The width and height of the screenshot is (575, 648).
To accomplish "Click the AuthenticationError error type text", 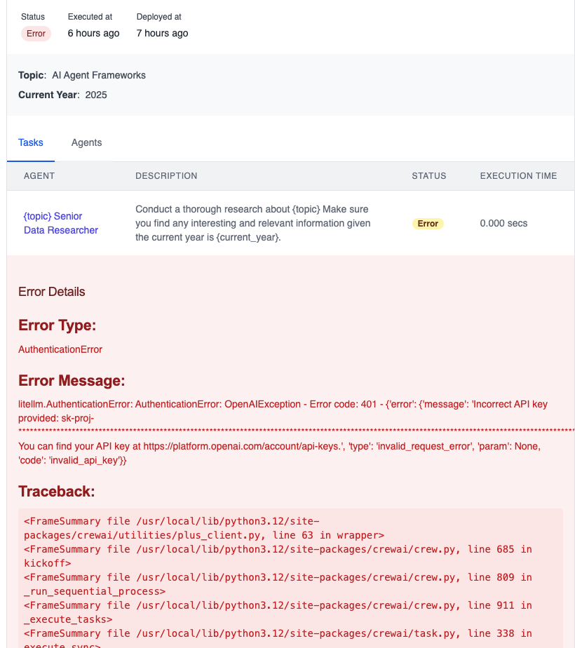I will pyautogui.click(x=60, y=349).
